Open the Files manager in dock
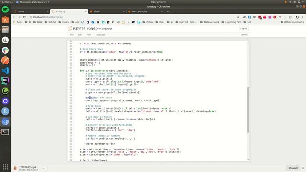Viewport: 306px width, 172px height. (x=5, y=30)
